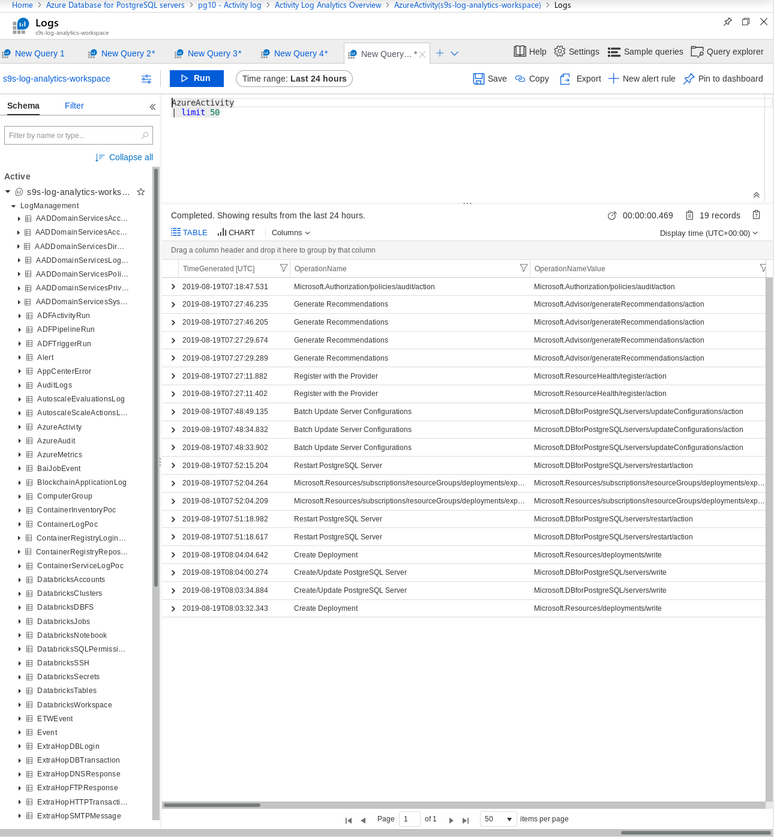Open the Help book icon
The height and width of the screenshot is (837, 774).
520,52
